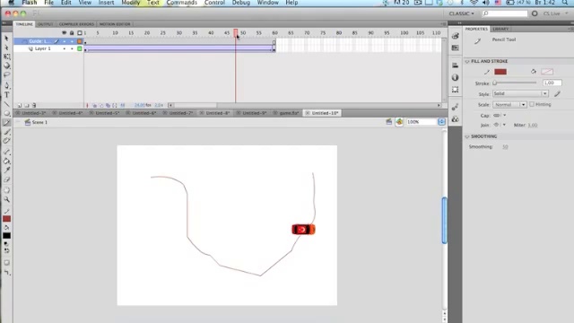Screen dimensions: 574x323
Task: Click the swap colors icon in toolbar
Action: pos(6,251)
